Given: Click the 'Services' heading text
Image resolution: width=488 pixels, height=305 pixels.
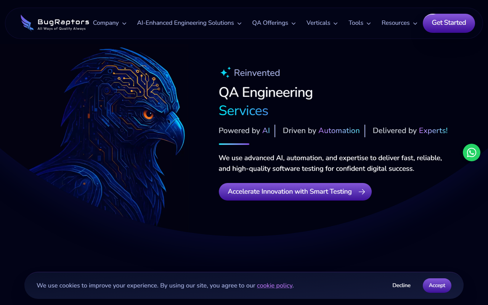Looking at the screenshot, I should pyautogui.click(x=244, y=111).
